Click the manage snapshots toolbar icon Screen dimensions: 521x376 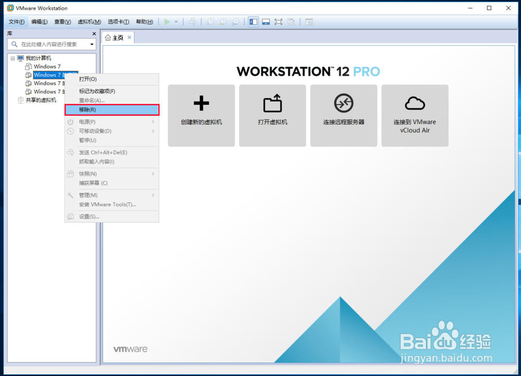(x=235, y=22)
